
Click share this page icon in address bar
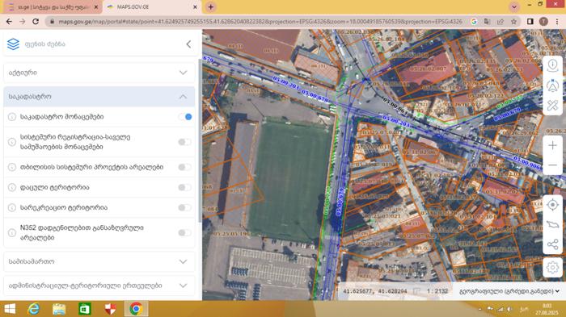point(501,22)
